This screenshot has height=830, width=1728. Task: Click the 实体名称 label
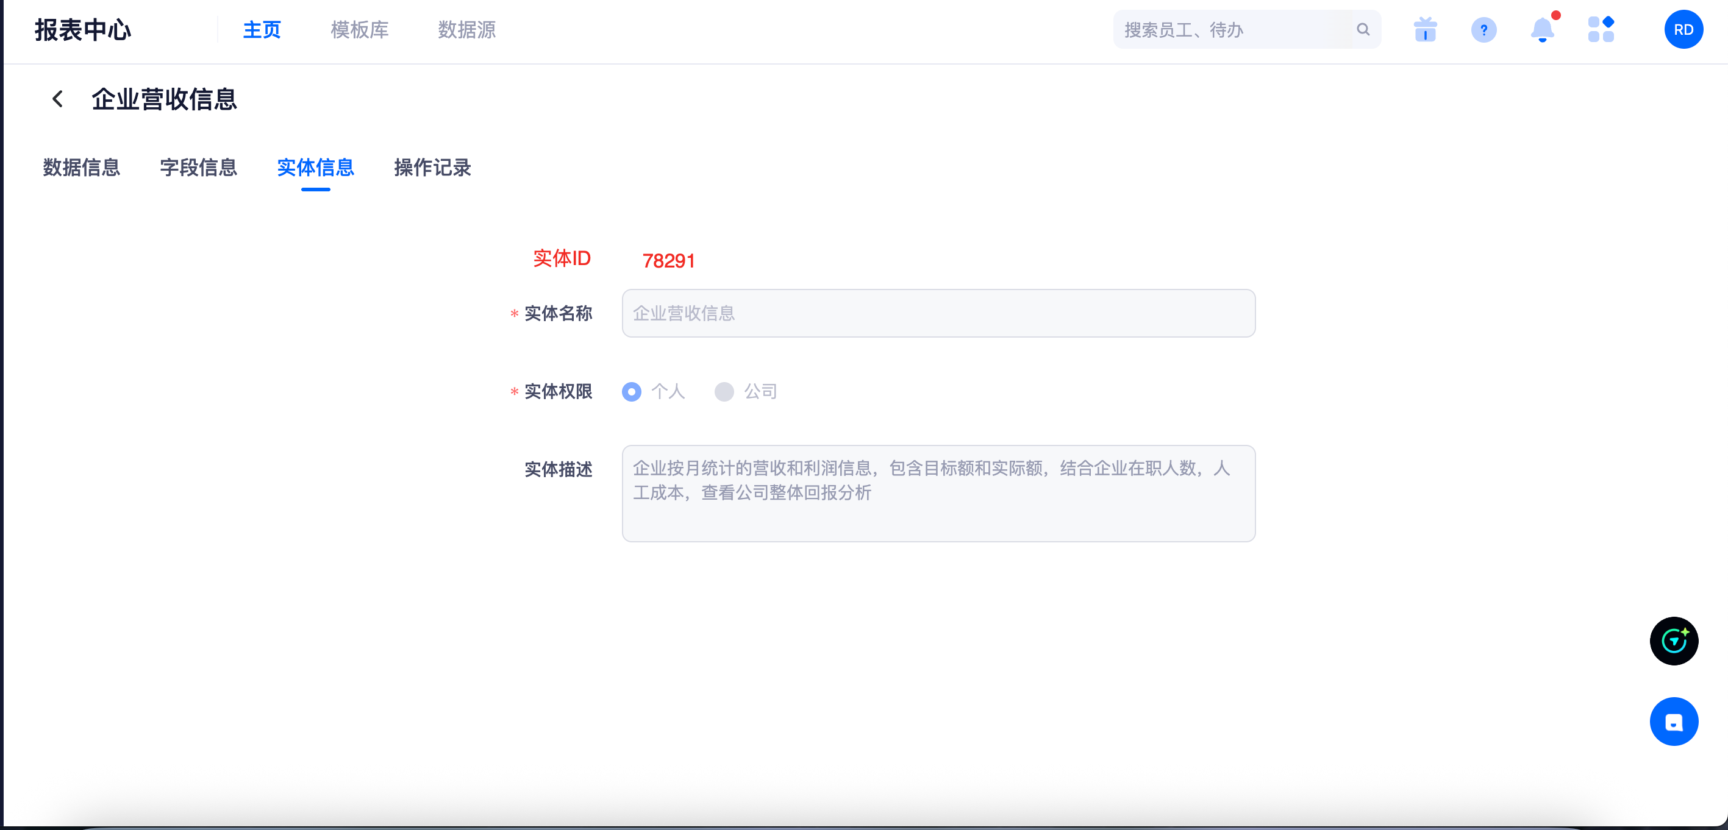558,313
